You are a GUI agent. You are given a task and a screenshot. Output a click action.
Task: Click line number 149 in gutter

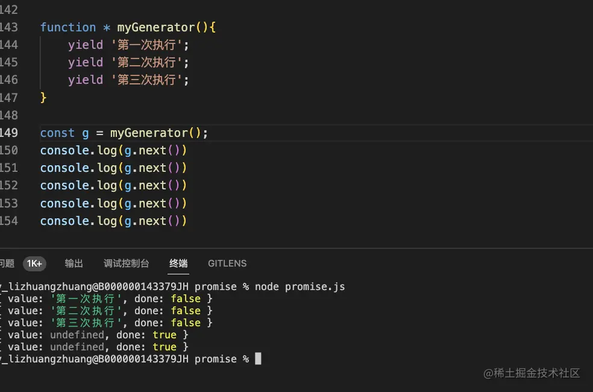(x=8, y=133)
